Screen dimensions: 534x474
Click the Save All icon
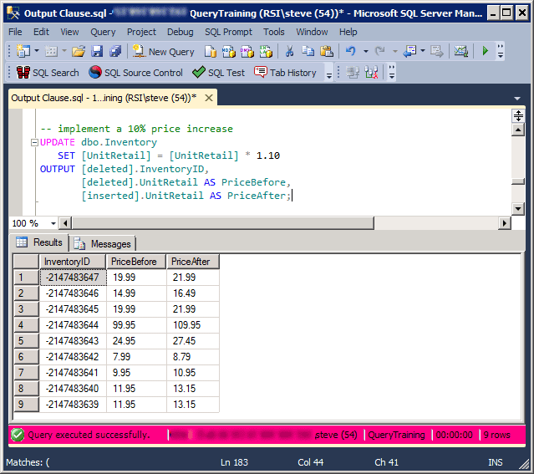pos(115,52)
